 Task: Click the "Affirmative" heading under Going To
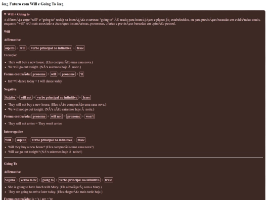point(12,172)
